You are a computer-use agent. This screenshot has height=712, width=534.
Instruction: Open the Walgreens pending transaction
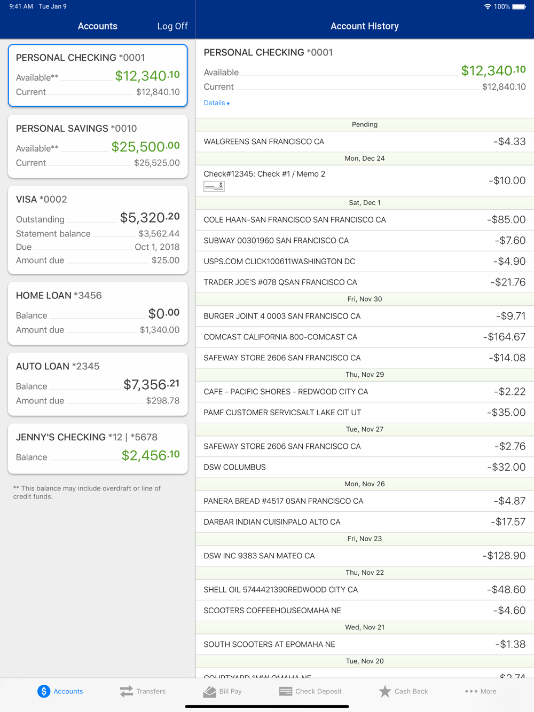coord(365,141)
